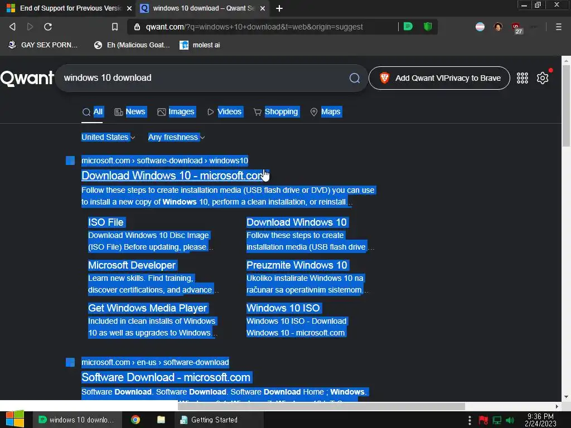571x428 pixels.
Task: Click the Qwant logo
Action: [27, 78]
